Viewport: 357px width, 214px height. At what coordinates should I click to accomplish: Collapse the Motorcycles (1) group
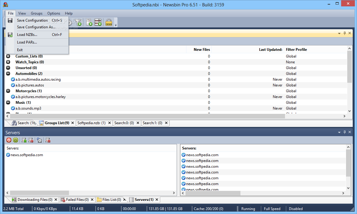click(x=8, y=91)
